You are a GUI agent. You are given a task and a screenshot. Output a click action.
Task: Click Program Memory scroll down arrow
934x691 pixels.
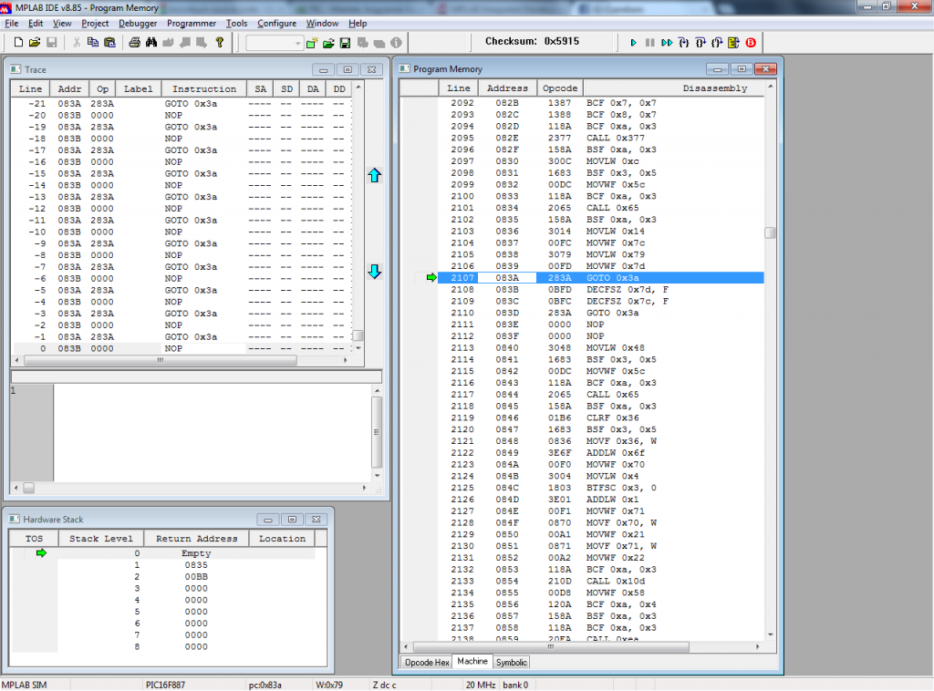770,634
